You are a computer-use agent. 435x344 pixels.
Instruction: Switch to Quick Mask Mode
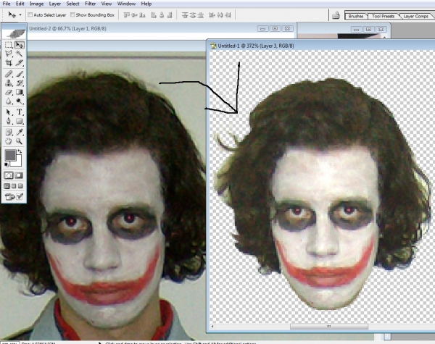19,175
